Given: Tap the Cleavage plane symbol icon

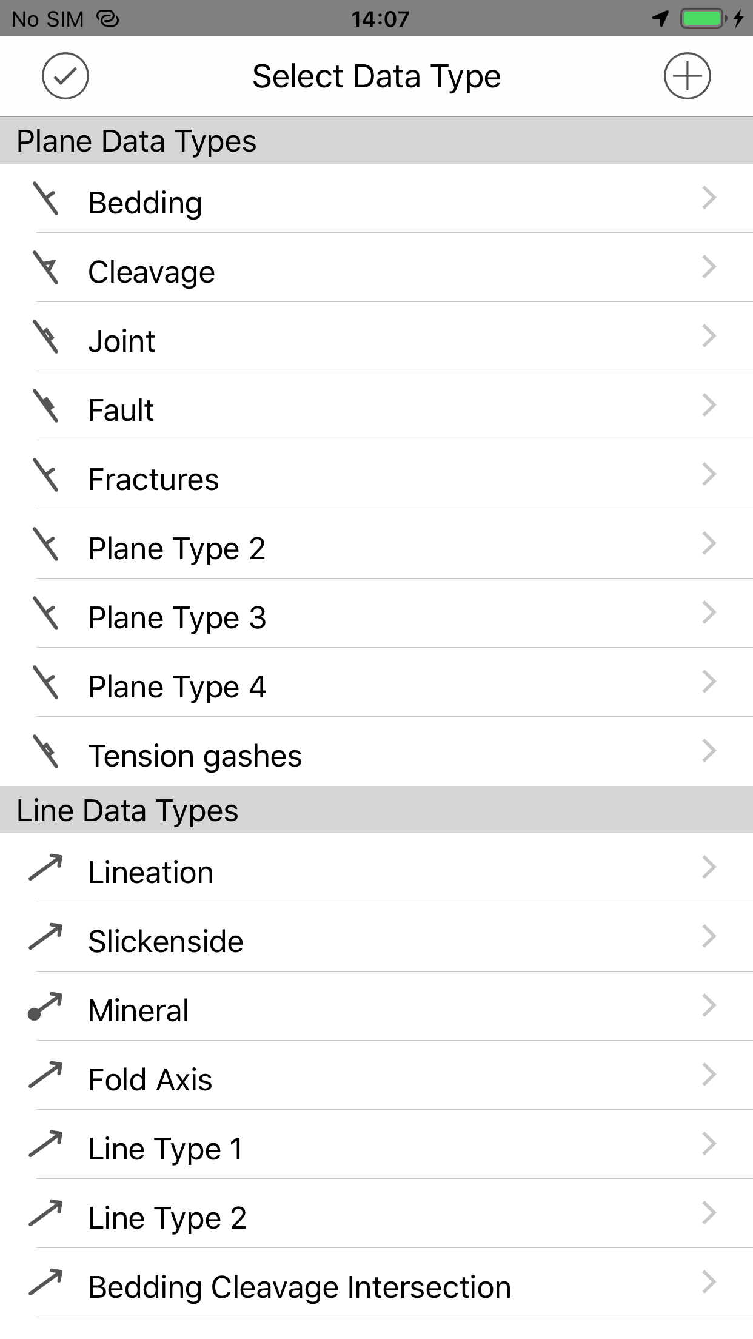Looking at the screenshot, I should pos(46,268).
